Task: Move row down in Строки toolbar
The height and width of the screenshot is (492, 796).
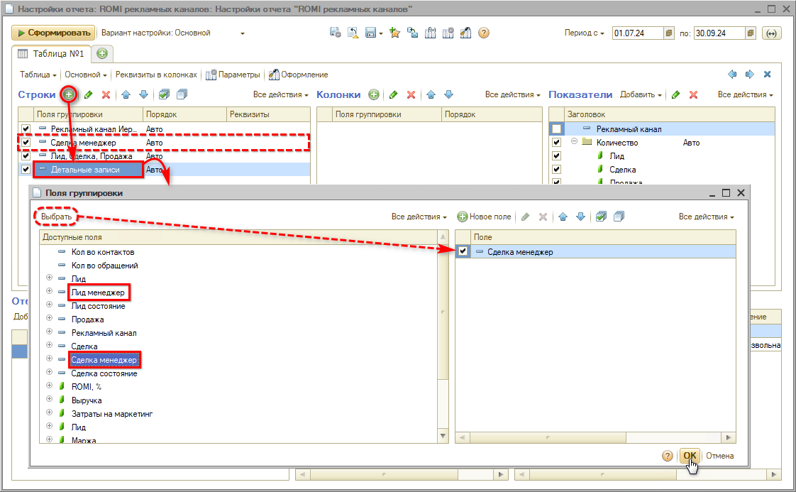Action: click(x=144, y=94)
